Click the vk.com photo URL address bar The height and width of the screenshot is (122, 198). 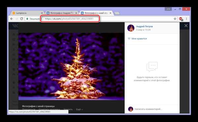(x=70, y=19)
